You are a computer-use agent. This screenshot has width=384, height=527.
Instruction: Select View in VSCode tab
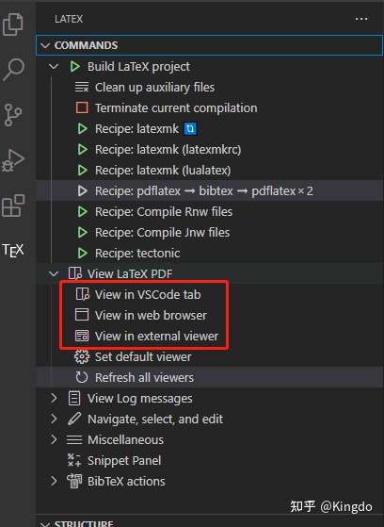pyautogui.click(x=148, y=295)
